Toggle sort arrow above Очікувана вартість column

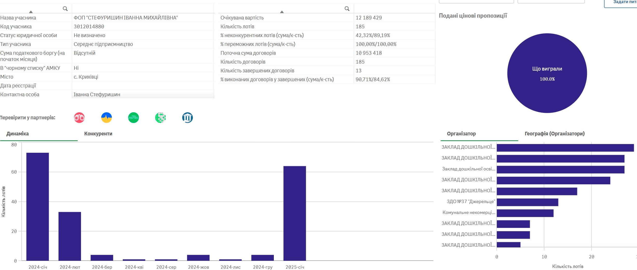click(x=282, y=12)
